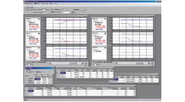Viewport: 185px width, 102px height.
Task: Click the upper small square button beside the left chart scrollbar
Action: [x=86, y=63]
